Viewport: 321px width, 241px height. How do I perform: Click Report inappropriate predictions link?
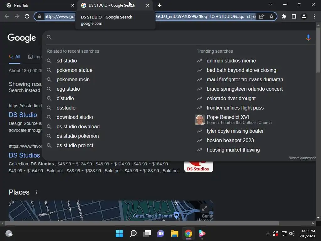tap(302, 158)
